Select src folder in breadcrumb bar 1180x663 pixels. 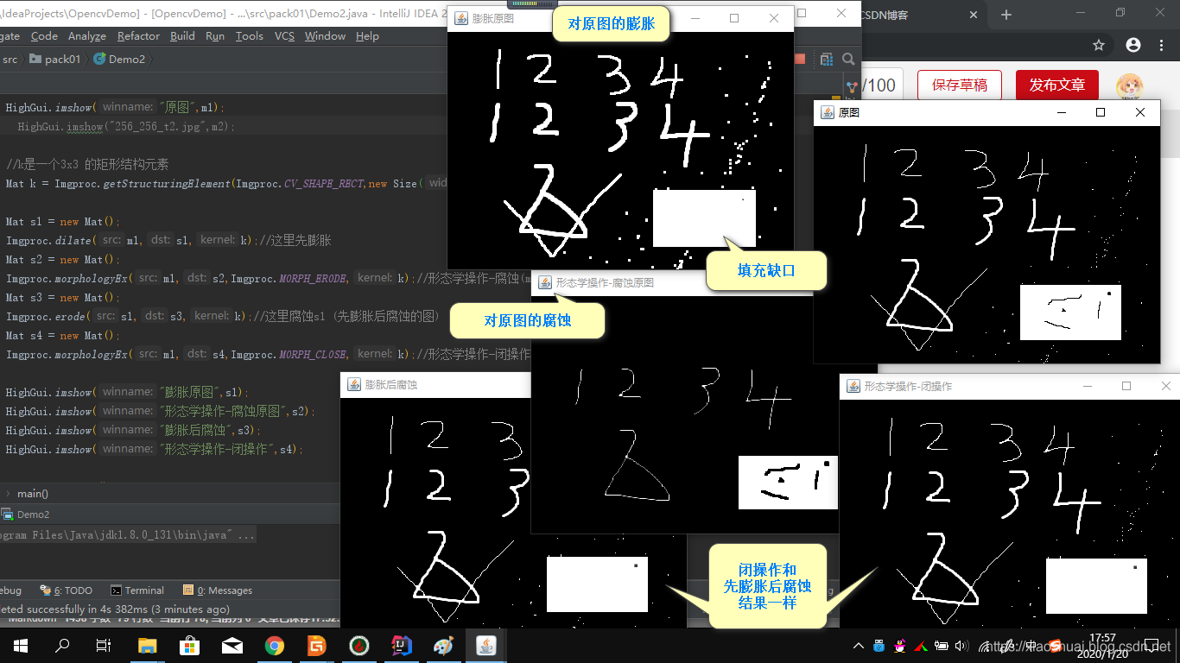click(10, 59)
